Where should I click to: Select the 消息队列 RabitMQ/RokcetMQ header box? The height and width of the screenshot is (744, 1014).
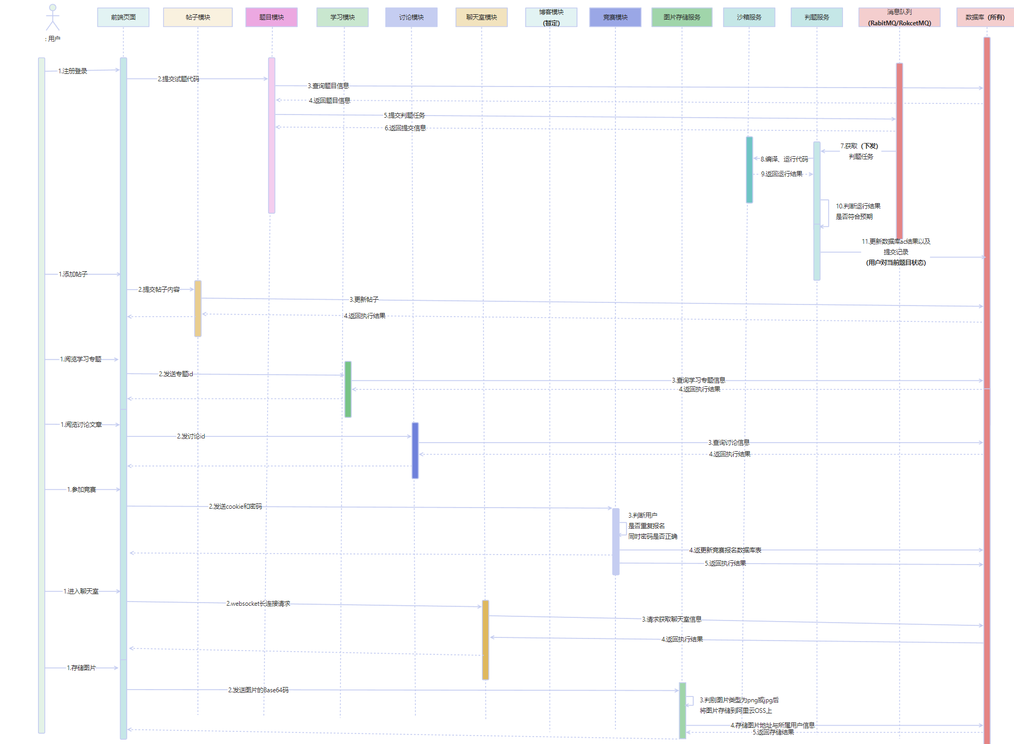coord(899,17)
